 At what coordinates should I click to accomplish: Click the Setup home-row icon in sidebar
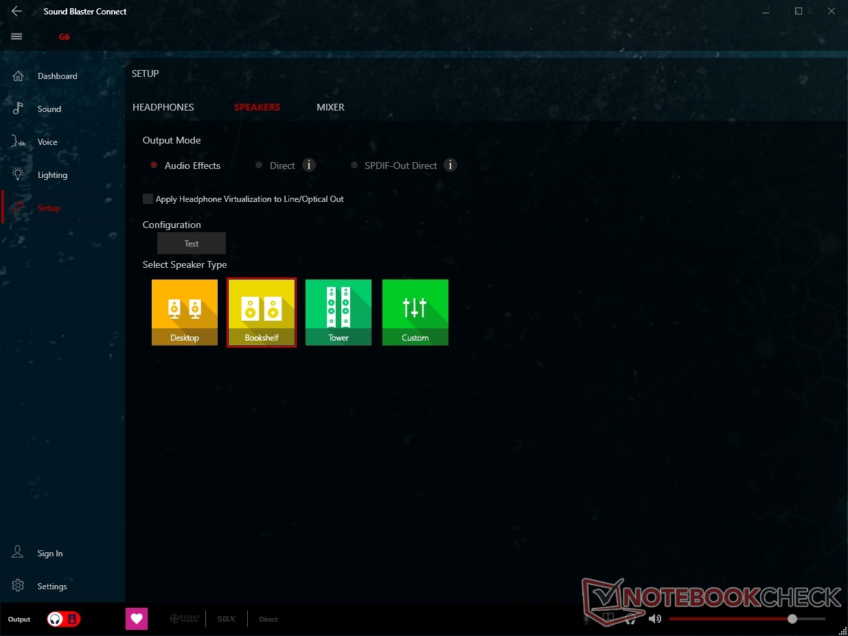coord(19,207)
